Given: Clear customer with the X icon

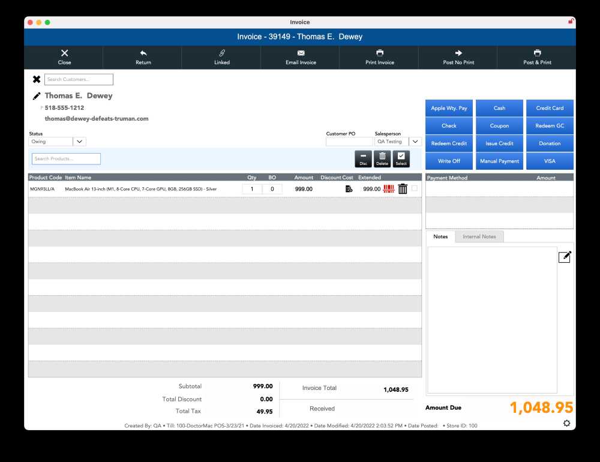Looking at the screenshot, I should click(x=37, y=79).
